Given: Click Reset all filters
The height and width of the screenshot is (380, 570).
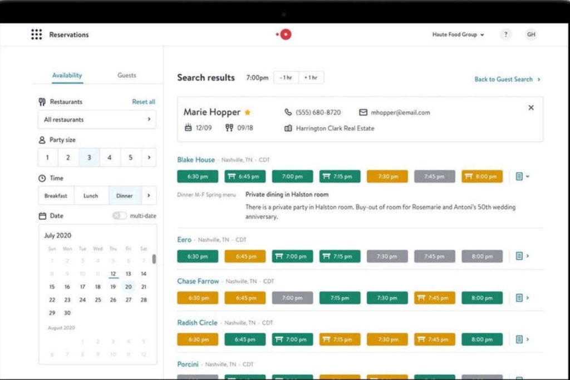Looking at the screenshot, I should click(x=144, y=102).
